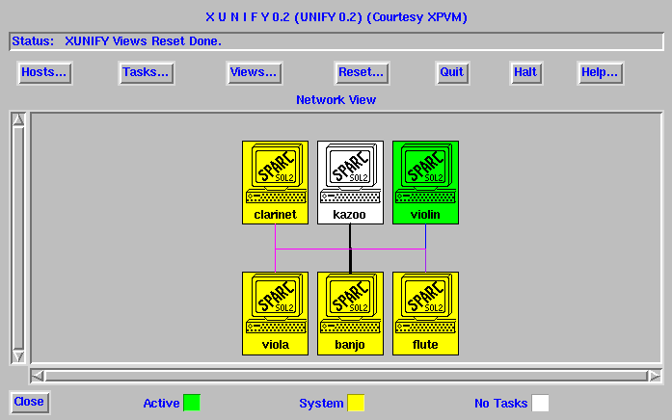Click the XUNIFY 0.2 title text
The width and height of the screenshot is (672, 420).
coord(336,17)
